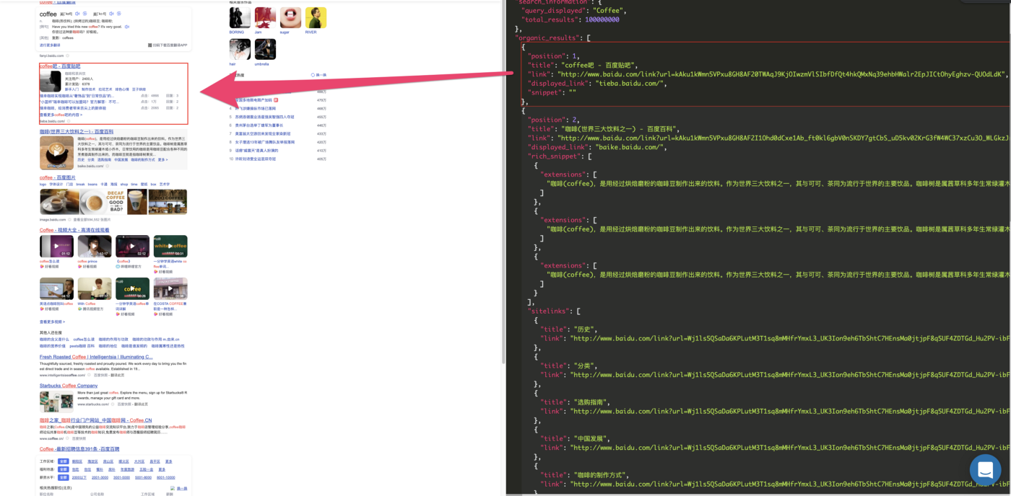Open the BORING album cover
The width and height of the screenshot is (1011, 496).
[240, 17]
